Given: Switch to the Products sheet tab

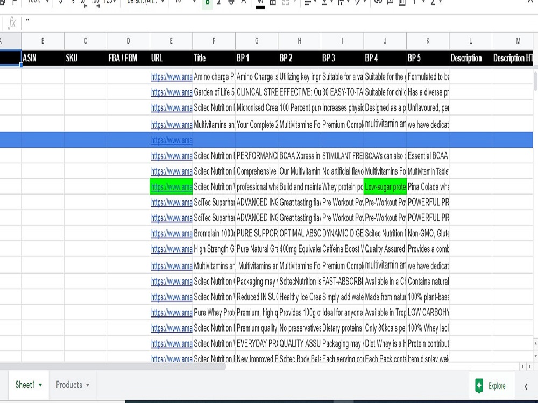Looking at the screenshot, I should point(69,385).
